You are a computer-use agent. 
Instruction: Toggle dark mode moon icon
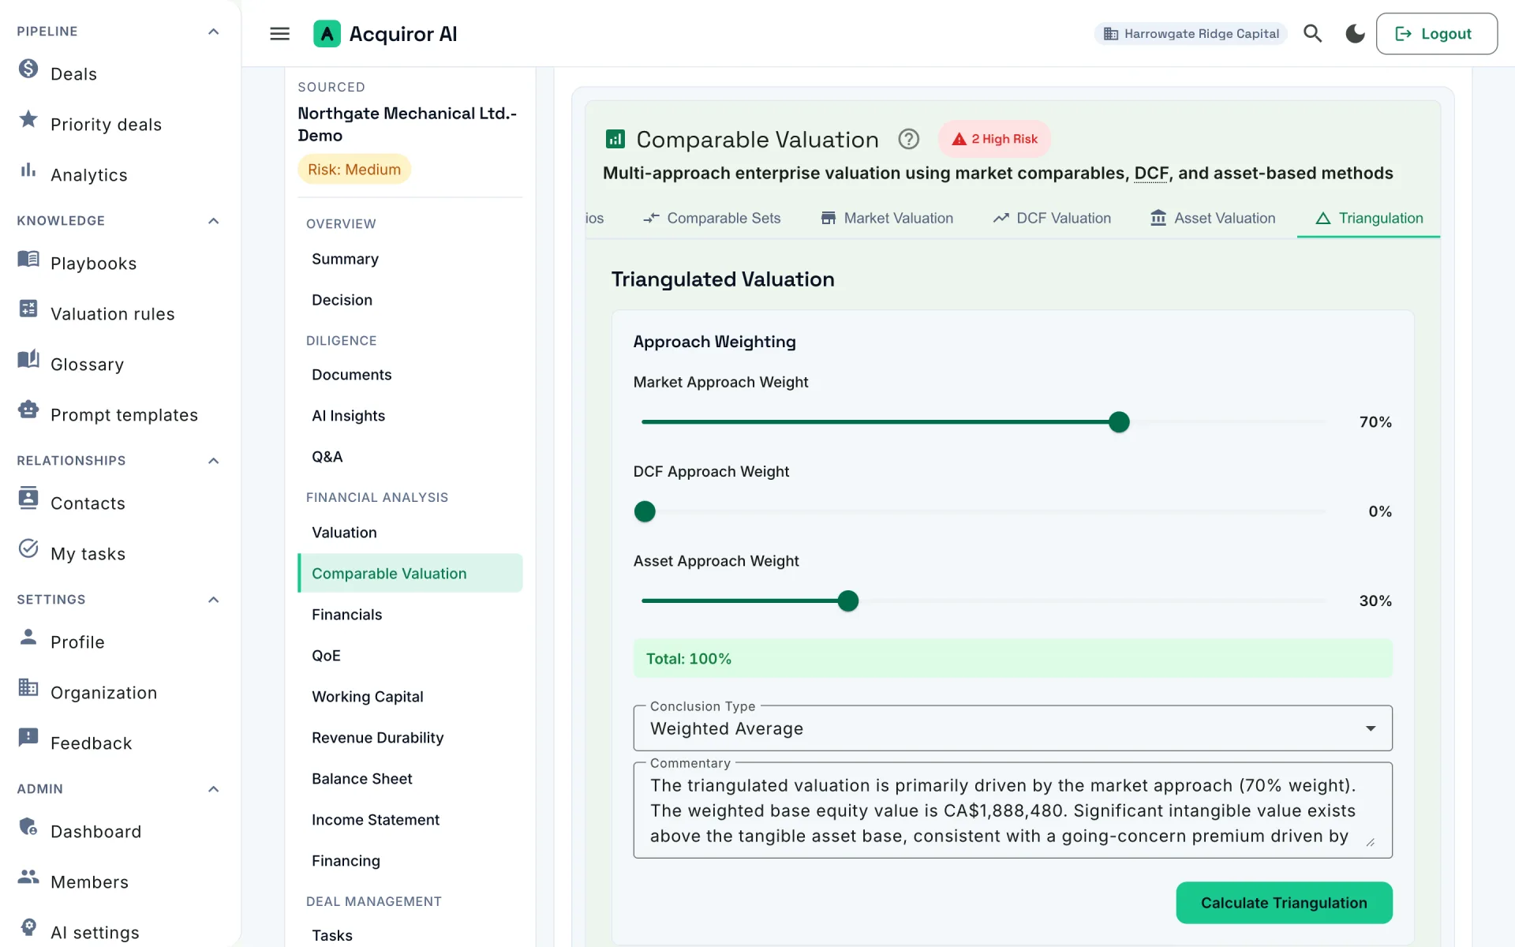pyautogui.click(x=1355, y=34)
